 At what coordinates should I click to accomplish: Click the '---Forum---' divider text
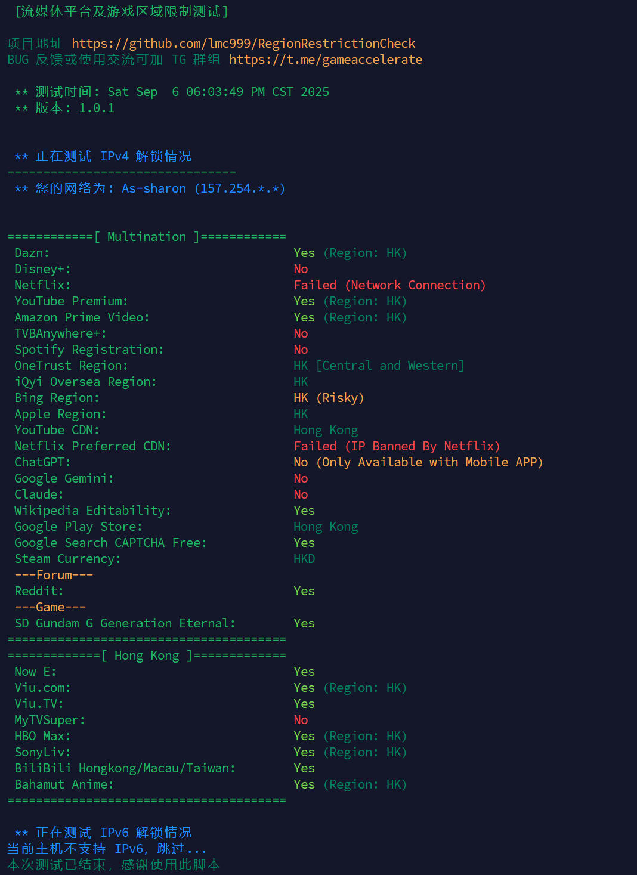54,575
